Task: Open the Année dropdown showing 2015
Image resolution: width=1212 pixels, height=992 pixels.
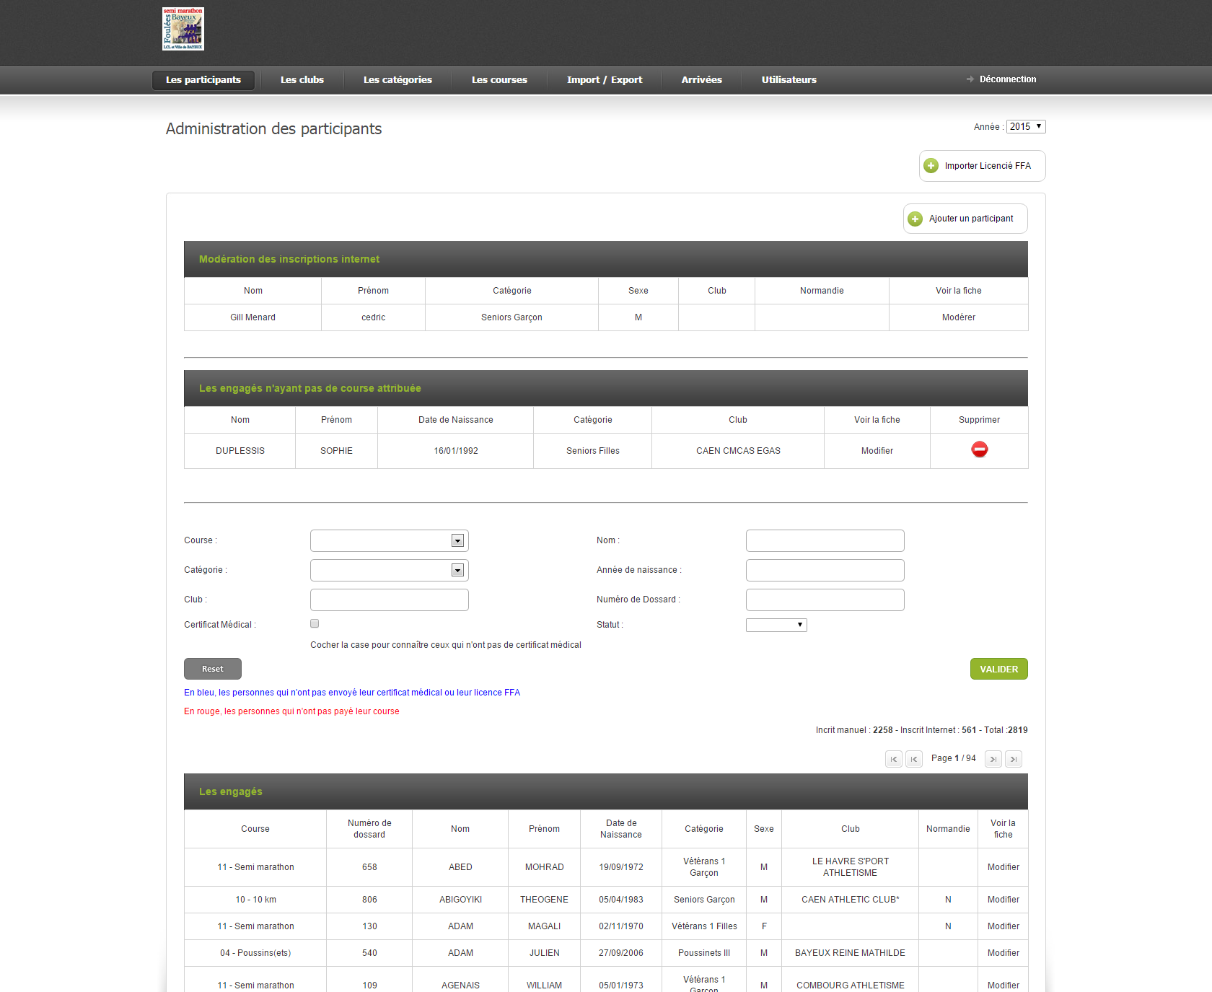Action: [1026, 126]
